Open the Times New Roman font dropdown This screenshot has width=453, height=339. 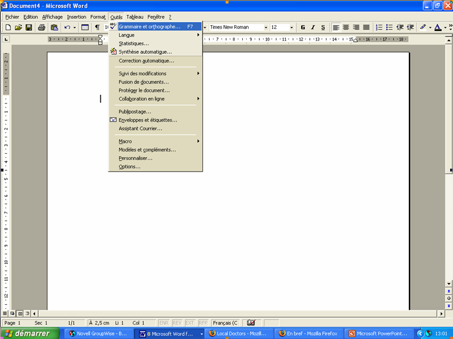(266, 27)
